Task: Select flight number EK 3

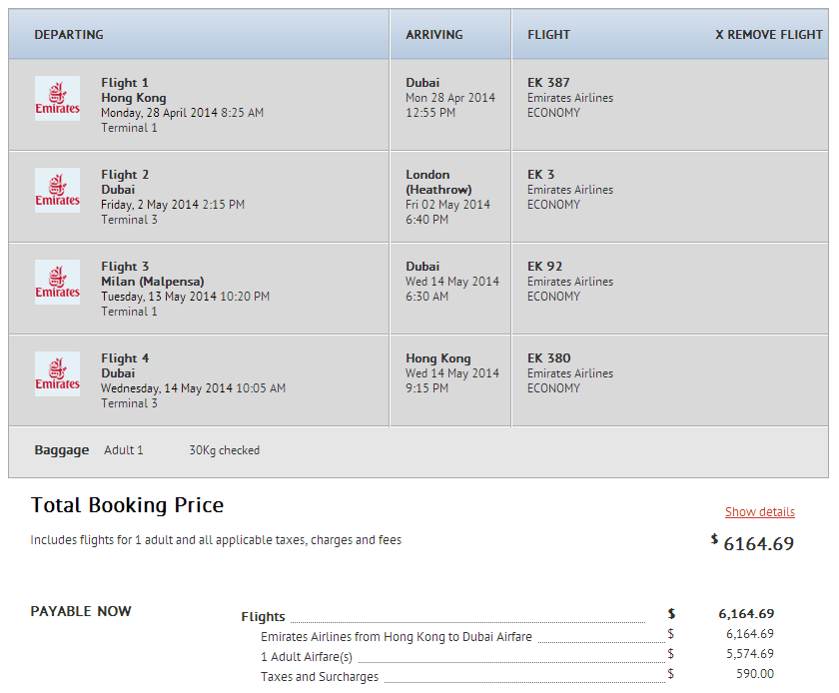Action: (x=540, y=175)
